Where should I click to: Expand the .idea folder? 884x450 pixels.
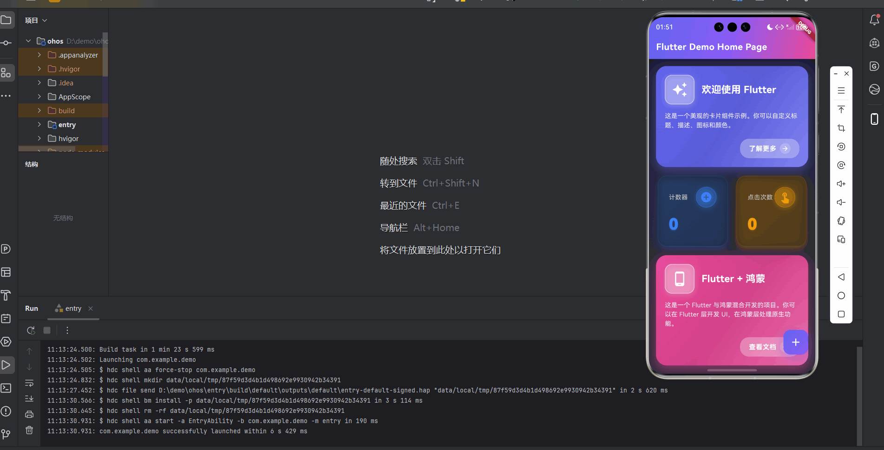[39, 83]
